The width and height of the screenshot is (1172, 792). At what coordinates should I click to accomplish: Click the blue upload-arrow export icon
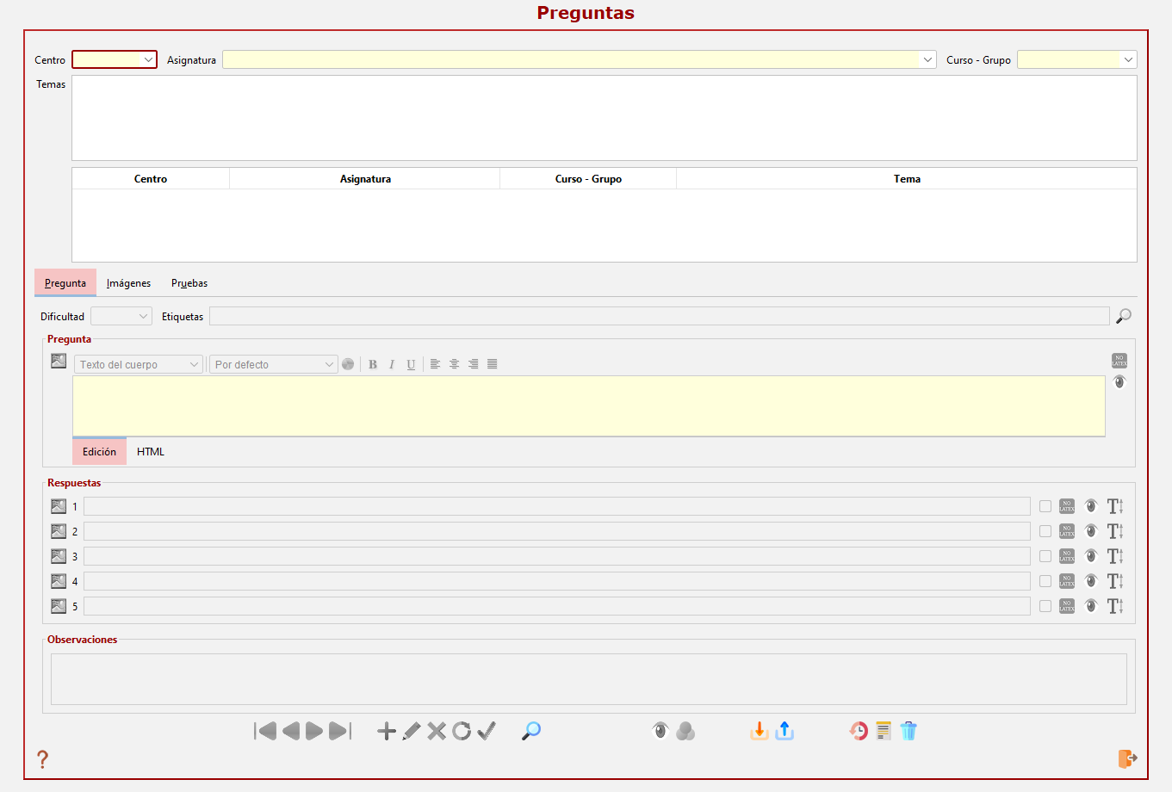(x=784, y=731)
